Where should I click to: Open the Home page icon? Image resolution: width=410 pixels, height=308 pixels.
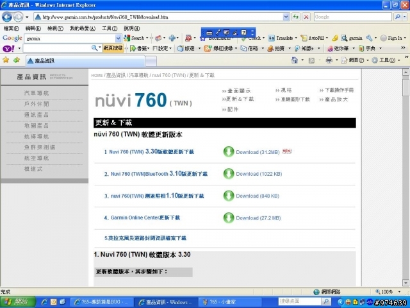(295, 60)
